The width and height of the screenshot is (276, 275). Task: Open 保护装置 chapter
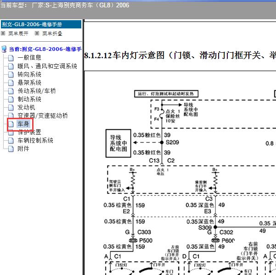coord(29,132)
